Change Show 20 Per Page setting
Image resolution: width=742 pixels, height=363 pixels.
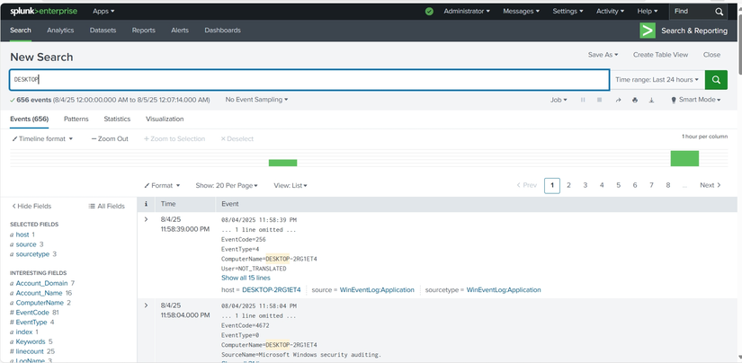pyautogui.click(x=227, y=186)
